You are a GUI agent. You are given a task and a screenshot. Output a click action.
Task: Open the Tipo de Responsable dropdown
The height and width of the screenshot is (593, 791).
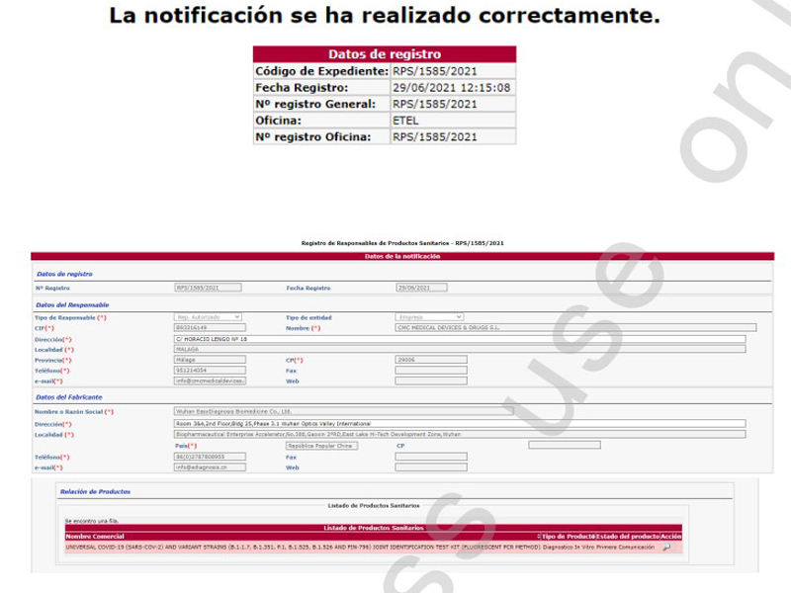208,317
